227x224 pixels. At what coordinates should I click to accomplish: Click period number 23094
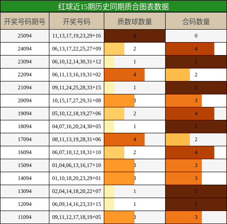(24, 62)
